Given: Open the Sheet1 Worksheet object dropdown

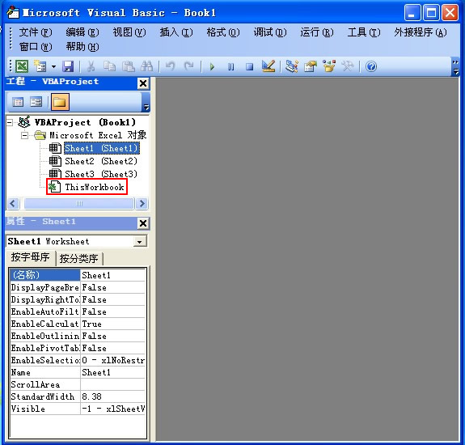Looking at the screenshot, I should pyautogui.click(x=139, y=241).
